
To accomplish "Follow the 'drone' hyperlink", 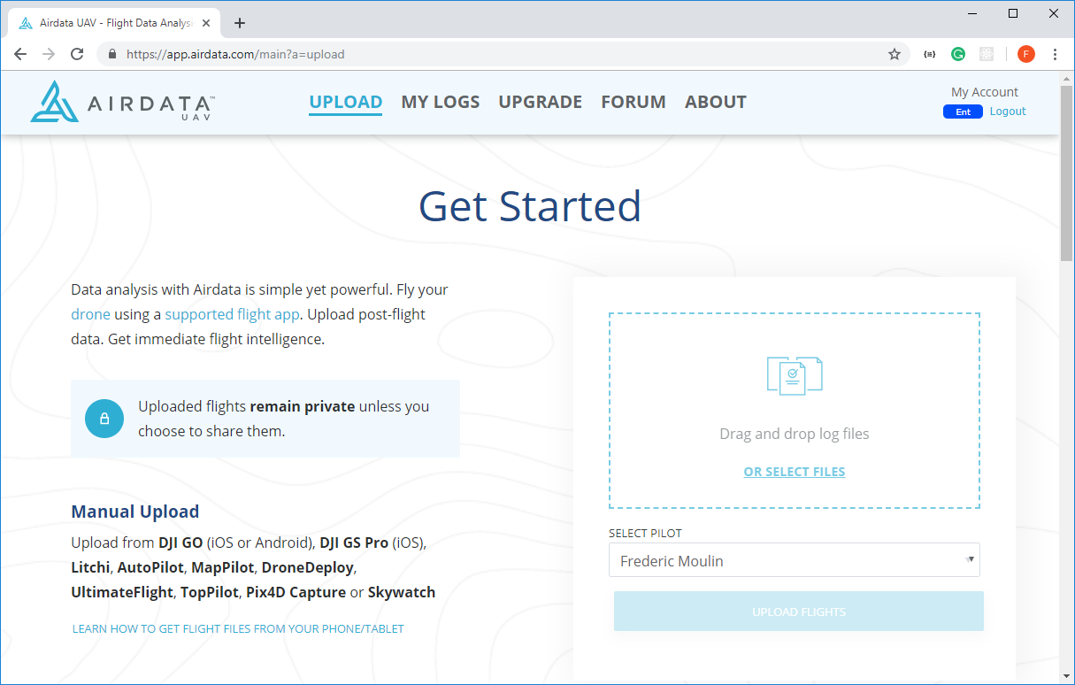I will [91, 314].
